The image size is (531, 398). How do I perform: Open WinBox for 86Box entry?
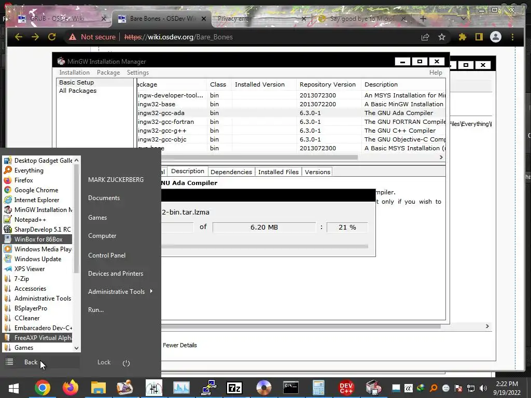coord(37,239)
